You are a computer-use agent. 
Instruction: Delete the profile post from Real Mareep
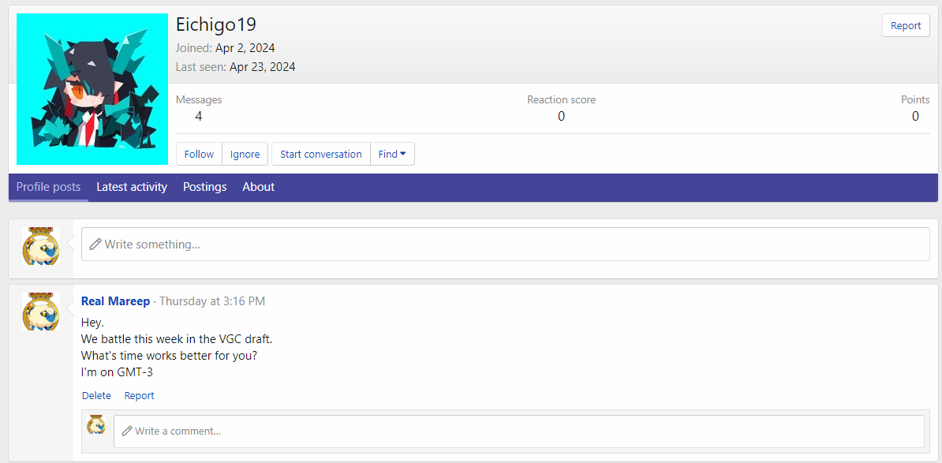tap(96, 396)
